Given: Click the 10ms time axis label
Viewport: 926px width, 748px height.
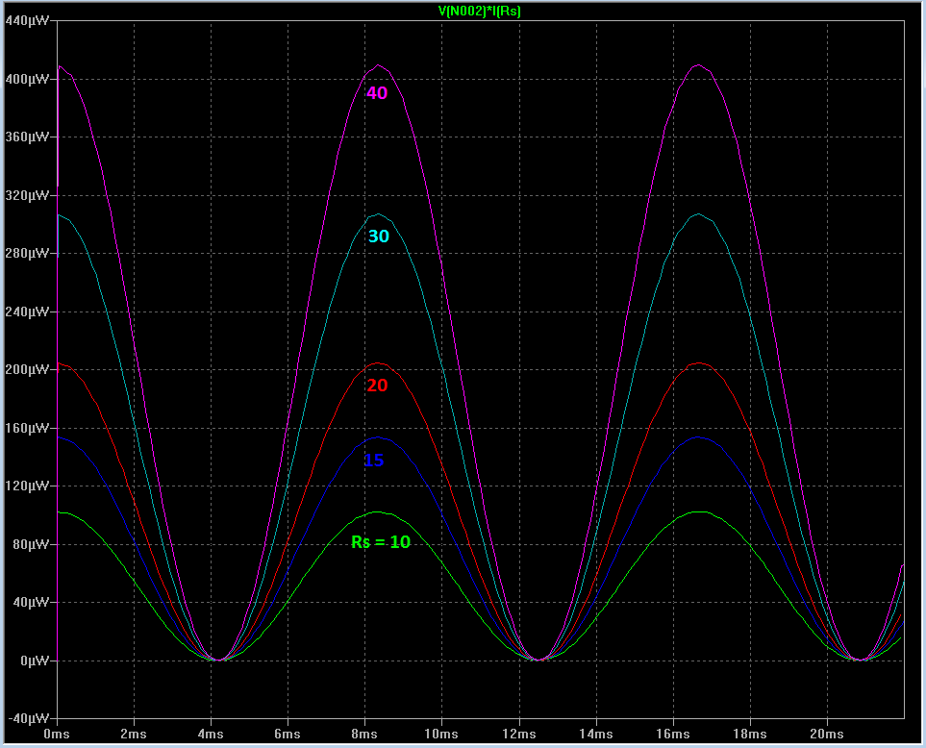Looking at the screenshot, I should click(x=441, y=734).
